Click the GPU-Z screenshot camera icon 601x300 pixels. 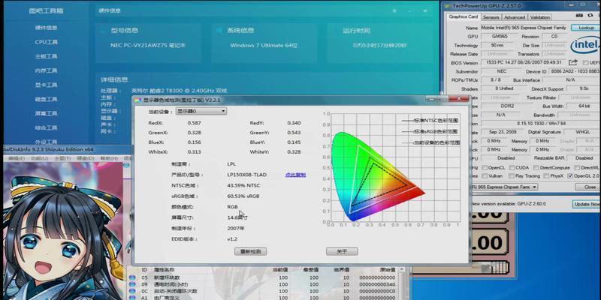click(x=578, y=16)
